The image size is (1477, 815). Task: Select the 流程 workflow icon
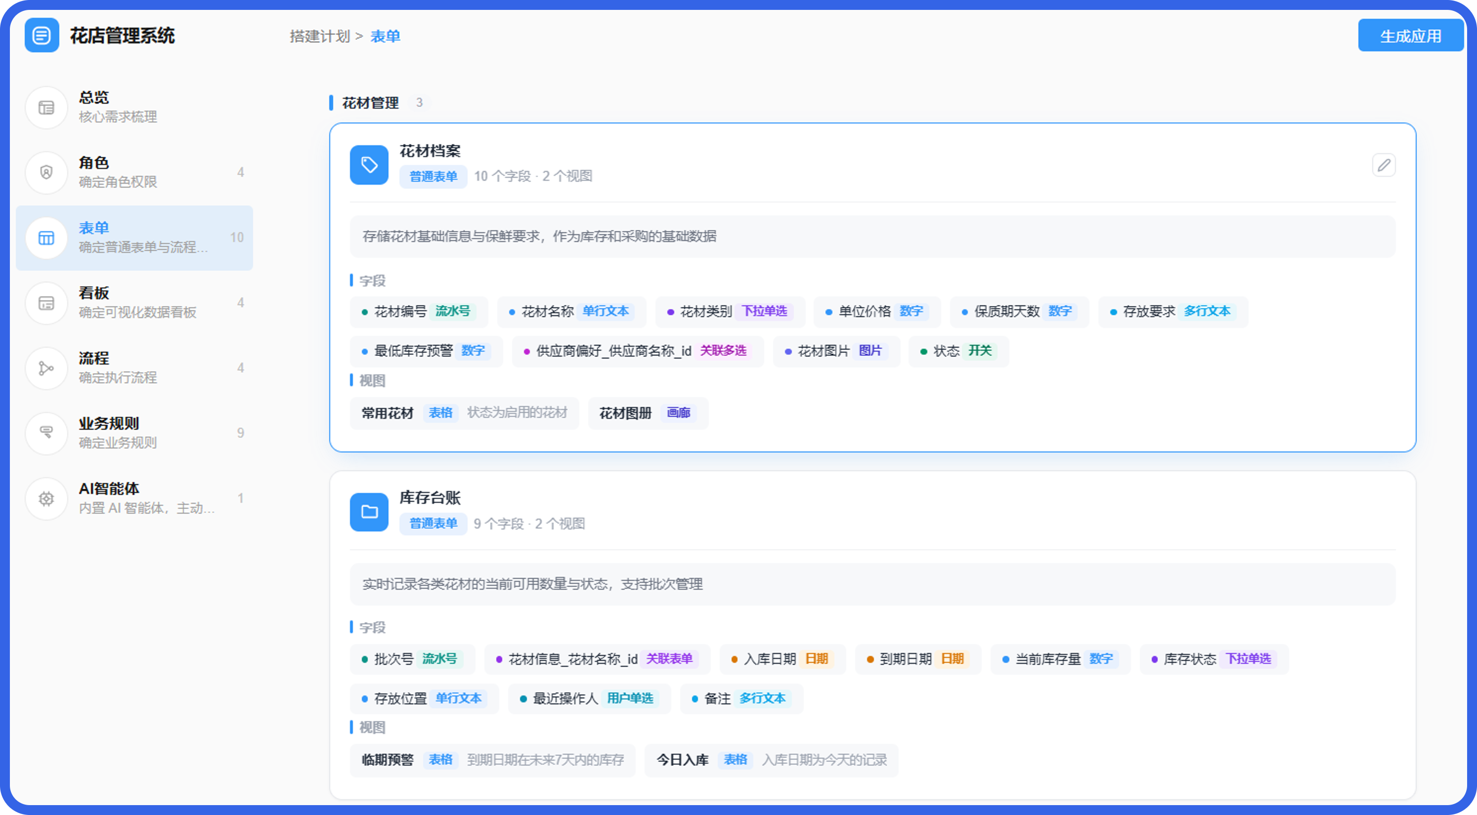[x=46, y=368]
